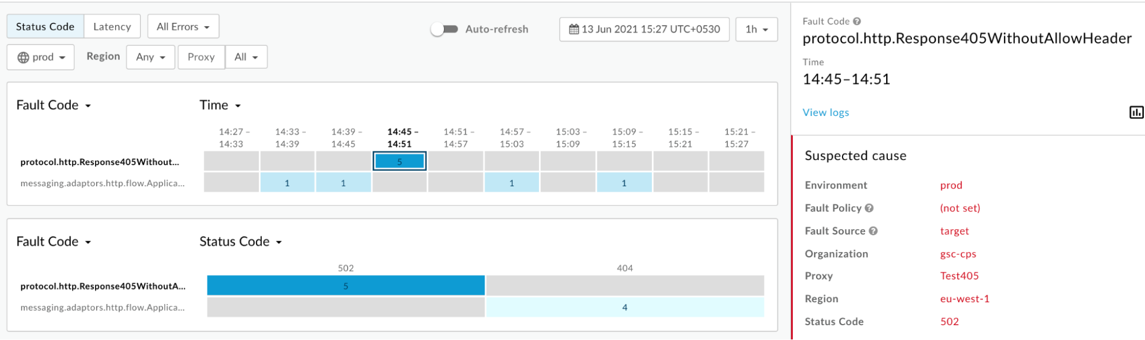Open the Region Any dropdown
This screenshot has width=1145, height=340.
point(151,57)
